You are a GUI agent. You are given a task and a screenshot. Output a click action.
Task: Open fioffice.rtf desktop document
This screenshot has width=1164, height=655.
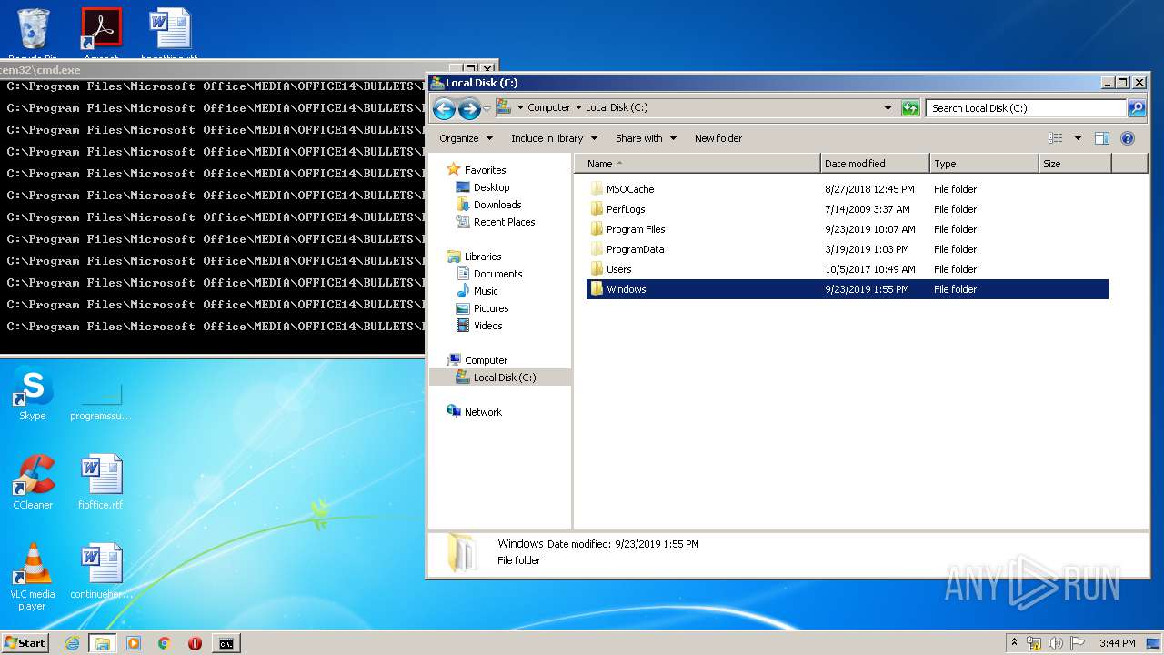pos(101,483)
